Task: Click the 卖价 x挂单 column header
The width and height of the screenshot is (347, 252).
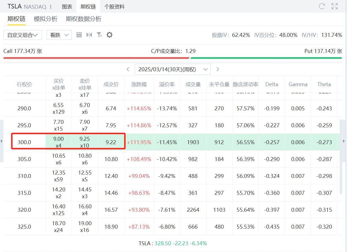Action: [85, 84]
